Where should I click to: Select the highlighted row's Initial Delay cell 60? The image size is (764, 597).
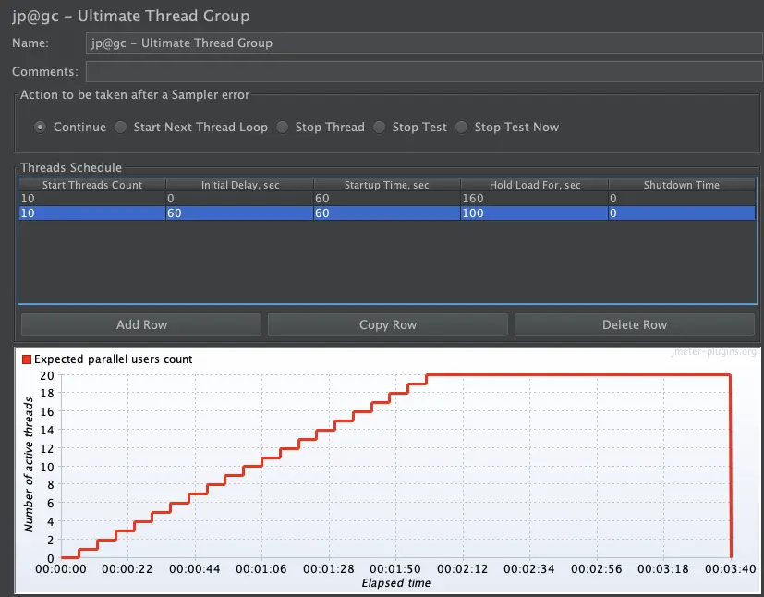239,213
